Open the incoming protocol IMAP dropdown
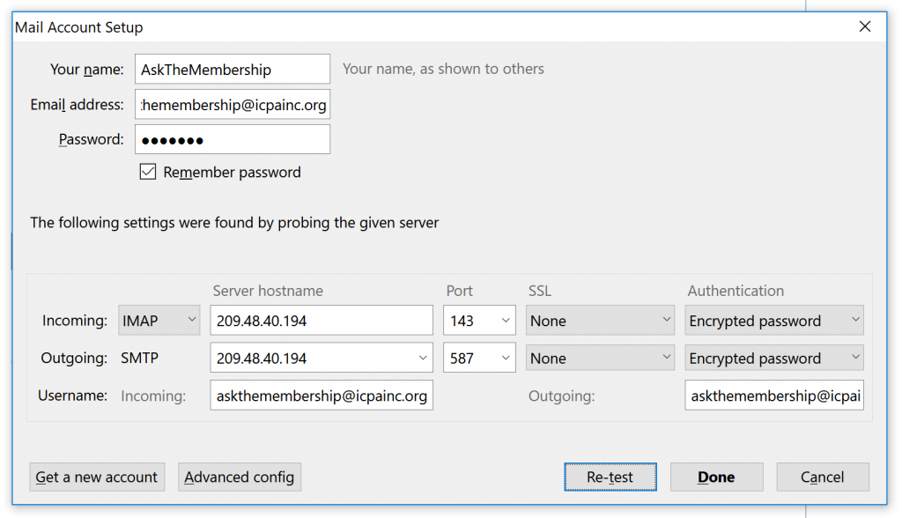 coord(159,320)
